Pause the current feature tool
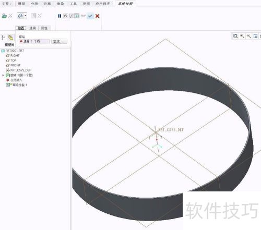The height and width of the screenshot is (230, 261). [x=60, y=16]
